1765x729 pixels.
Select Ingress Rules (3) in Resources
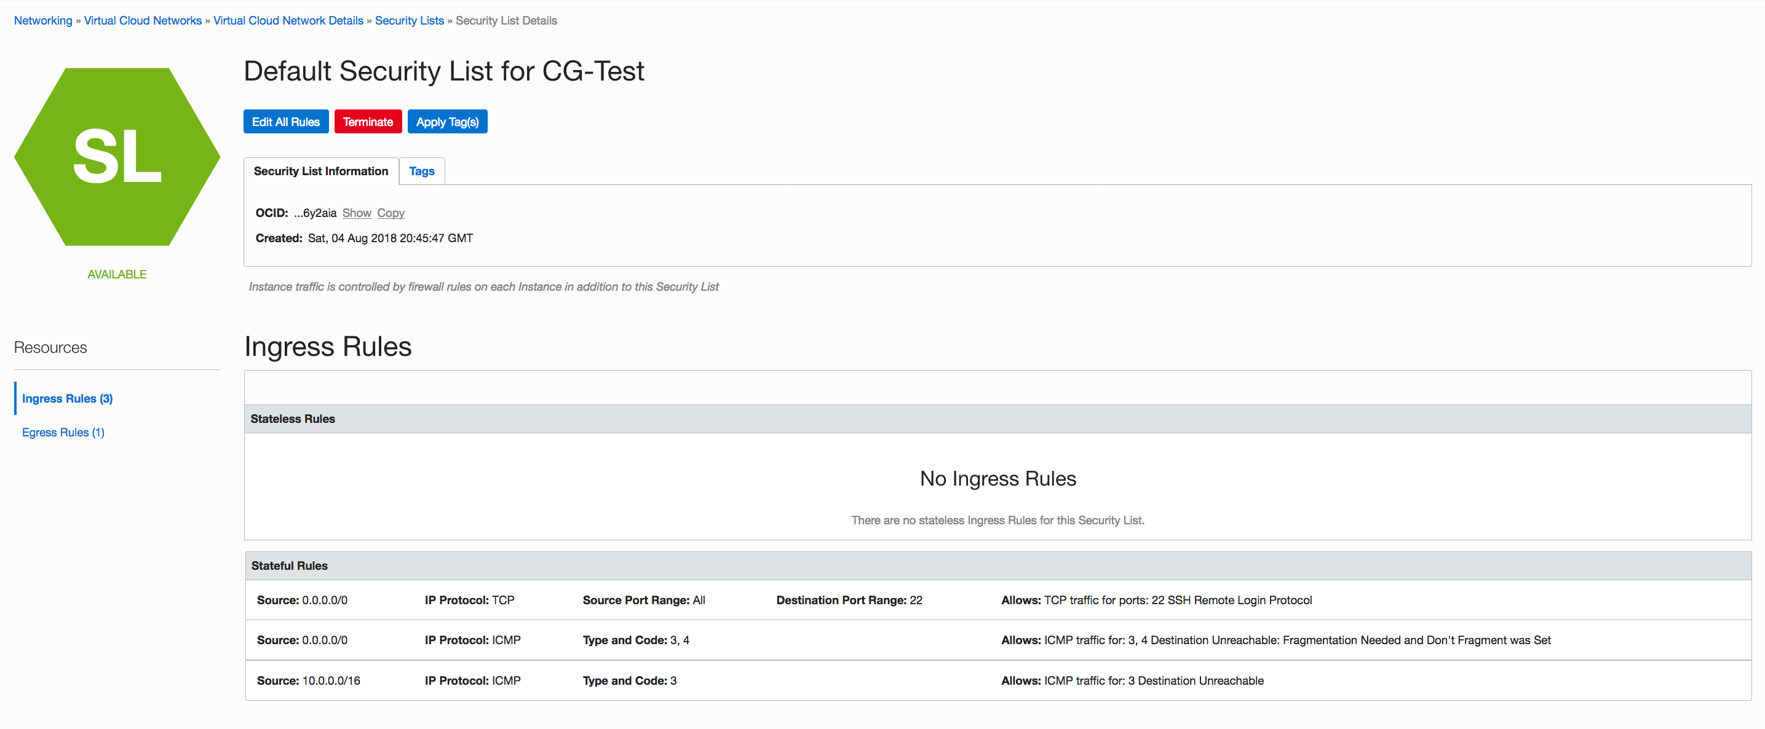[x=67, y=398]
